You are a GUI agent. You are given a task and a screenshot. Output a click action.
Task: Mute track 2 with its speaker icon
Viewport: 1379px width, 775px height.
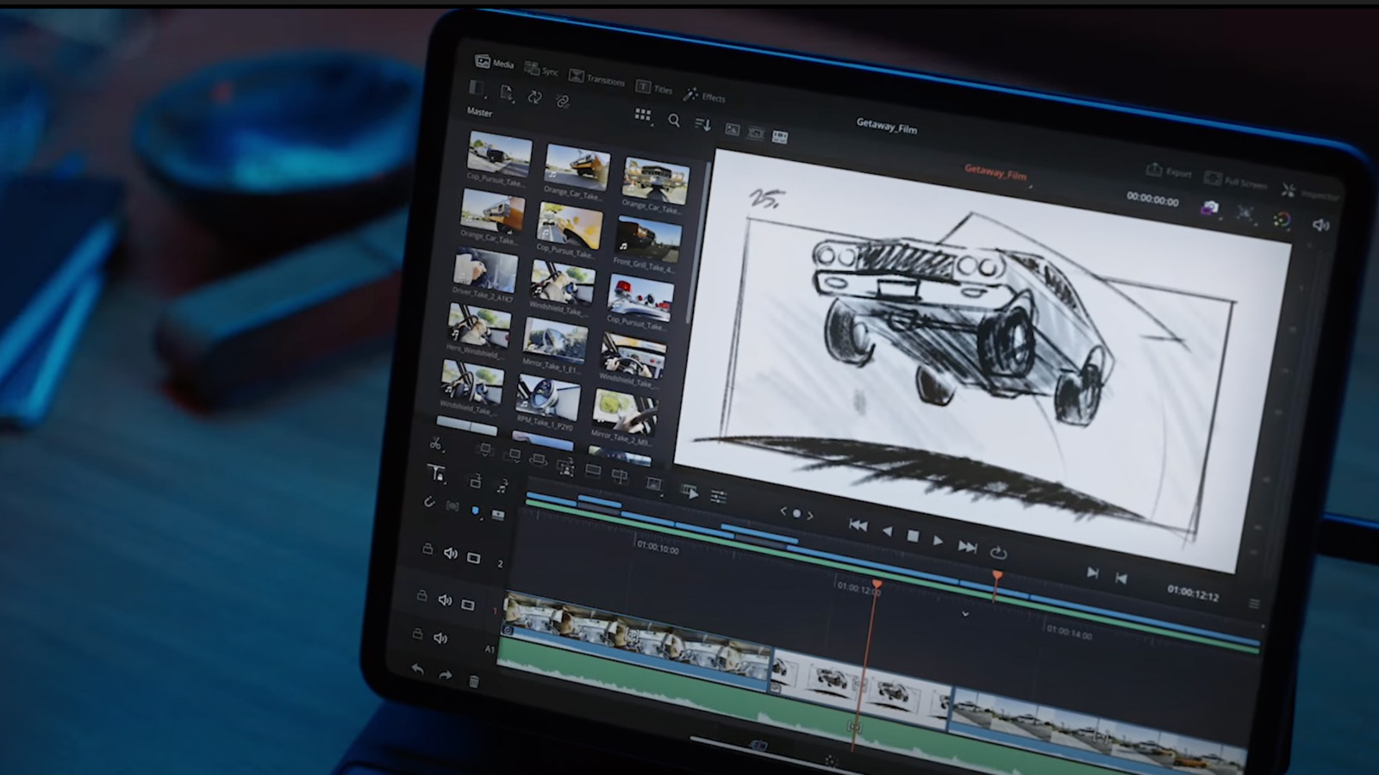pyautogui.click(x=450, y=554)
